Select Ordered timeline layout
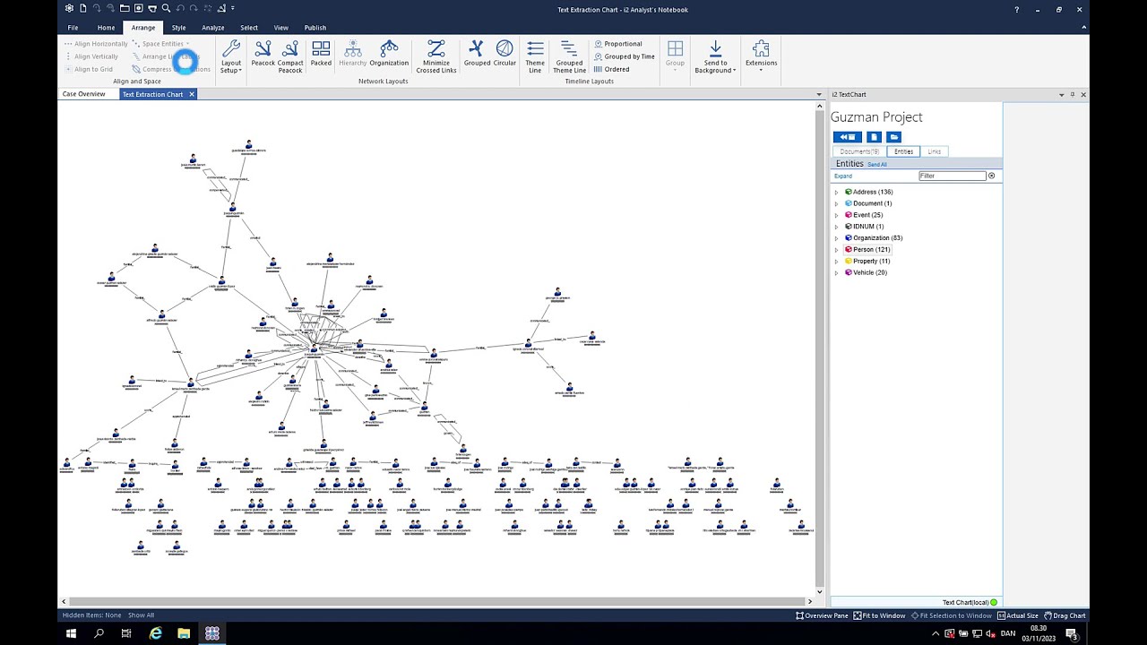Image resolution: width=1147 pixels, height=645 pixels. (x=611, y=69)
